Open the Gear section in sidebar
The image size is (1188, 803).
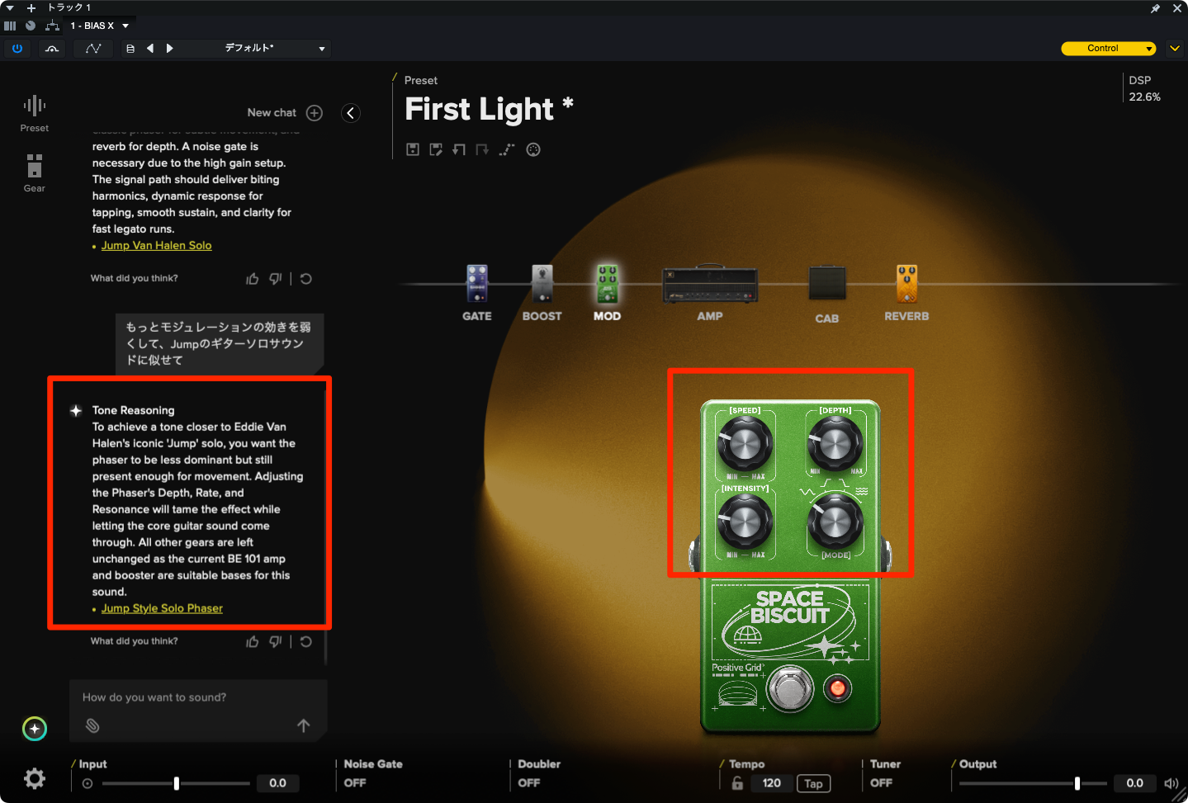tap(34, 172)
